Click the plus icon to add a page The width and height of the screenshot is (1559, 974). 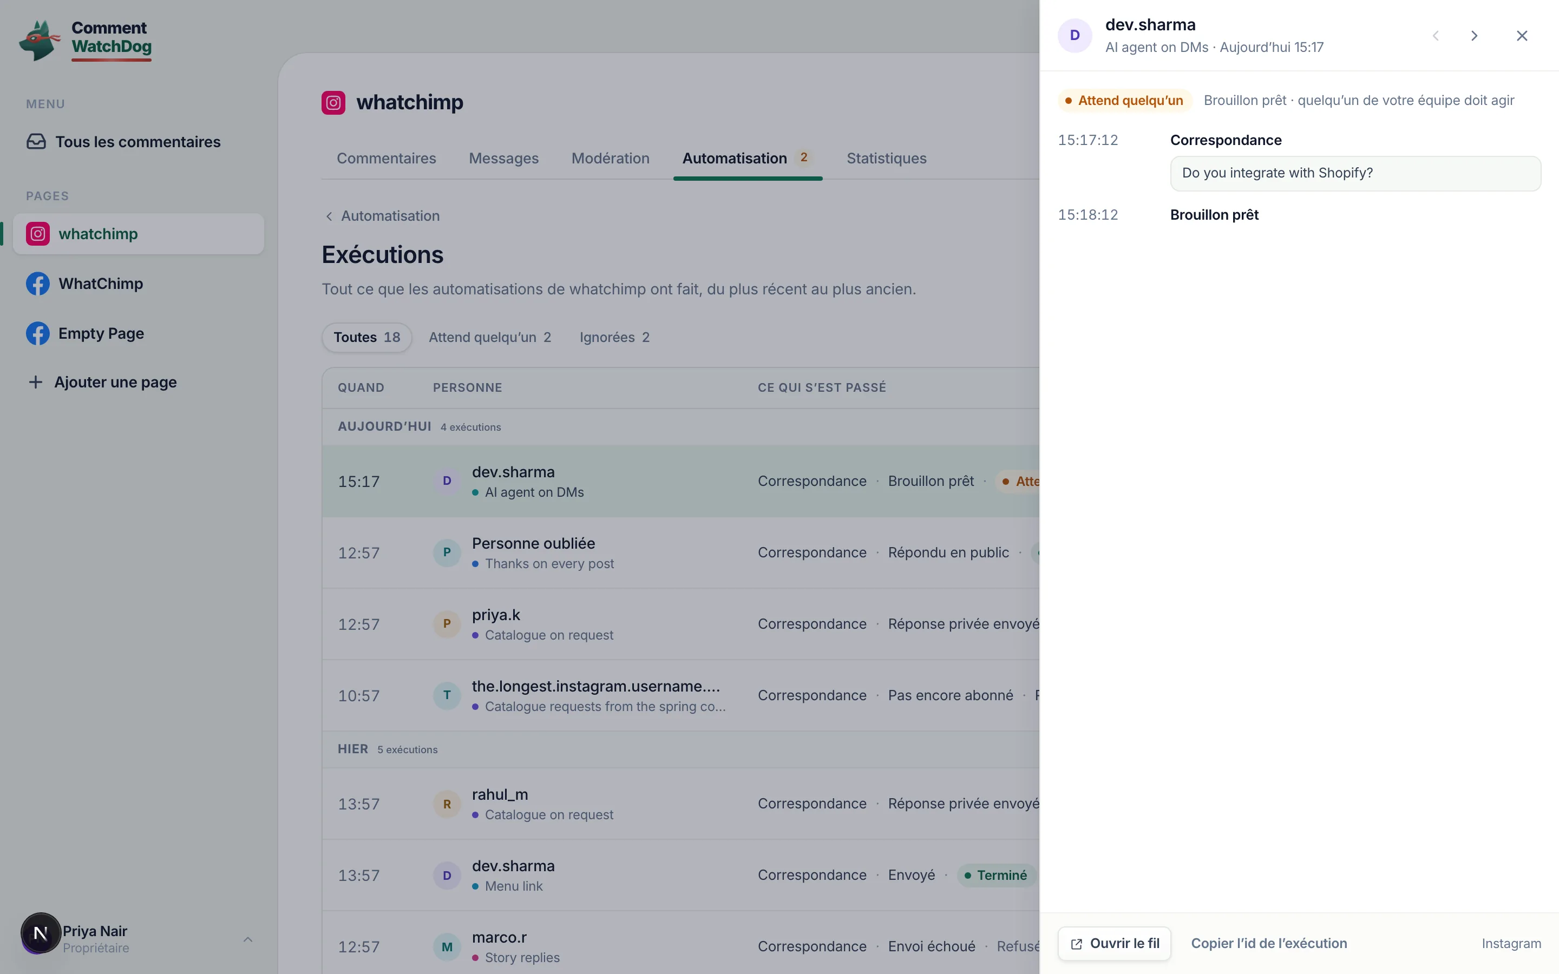(x=35, y=382)
